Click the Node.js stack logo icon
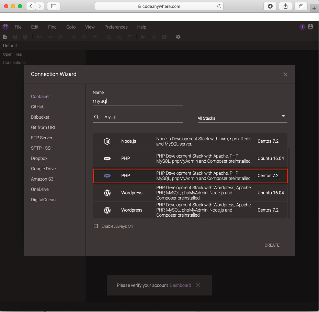Screen dimensions: 319x312 [x=107, y=141]
